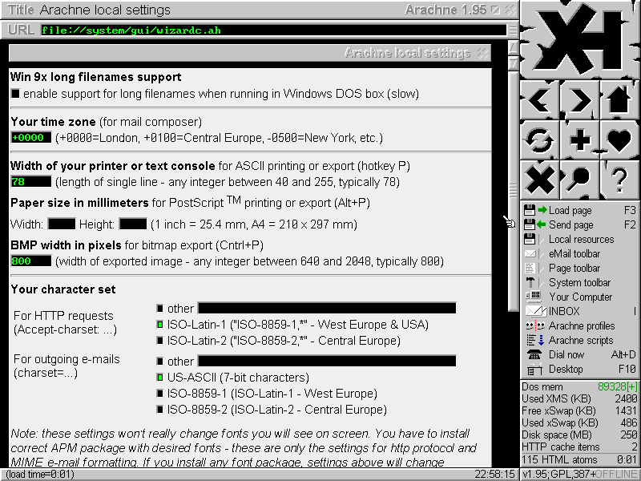641x481 pixels.
Task: Open search with magnifier icon
Action: coord(579,180)
